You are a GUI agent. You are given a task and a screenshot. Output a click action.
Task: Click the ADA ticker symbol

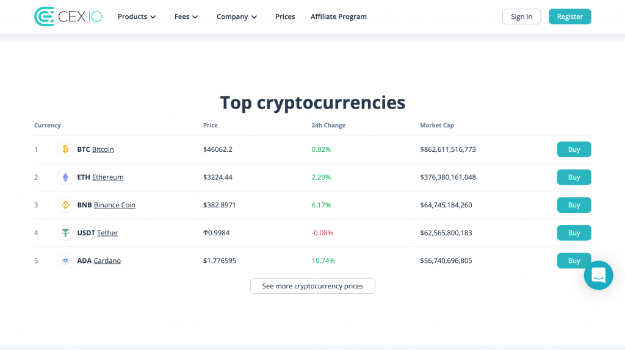(x=84, y=261)
